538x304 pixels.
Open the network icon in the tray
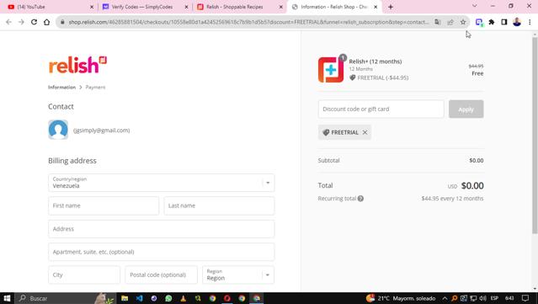tap(473, 298)
